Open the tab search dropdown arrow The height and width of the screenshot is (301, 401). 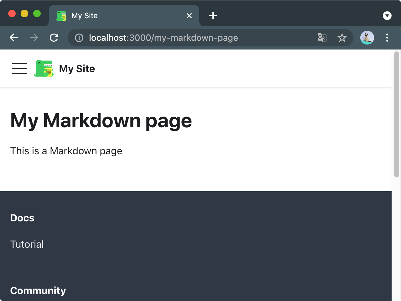(x=387, y=16)
